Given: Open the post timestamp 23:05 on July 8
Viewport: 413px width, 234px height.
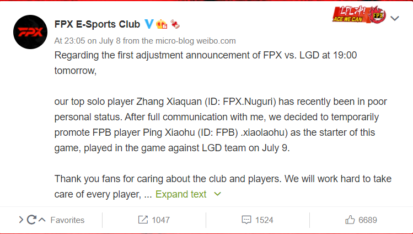Looking at the screenshot, I should click(88, 41).
